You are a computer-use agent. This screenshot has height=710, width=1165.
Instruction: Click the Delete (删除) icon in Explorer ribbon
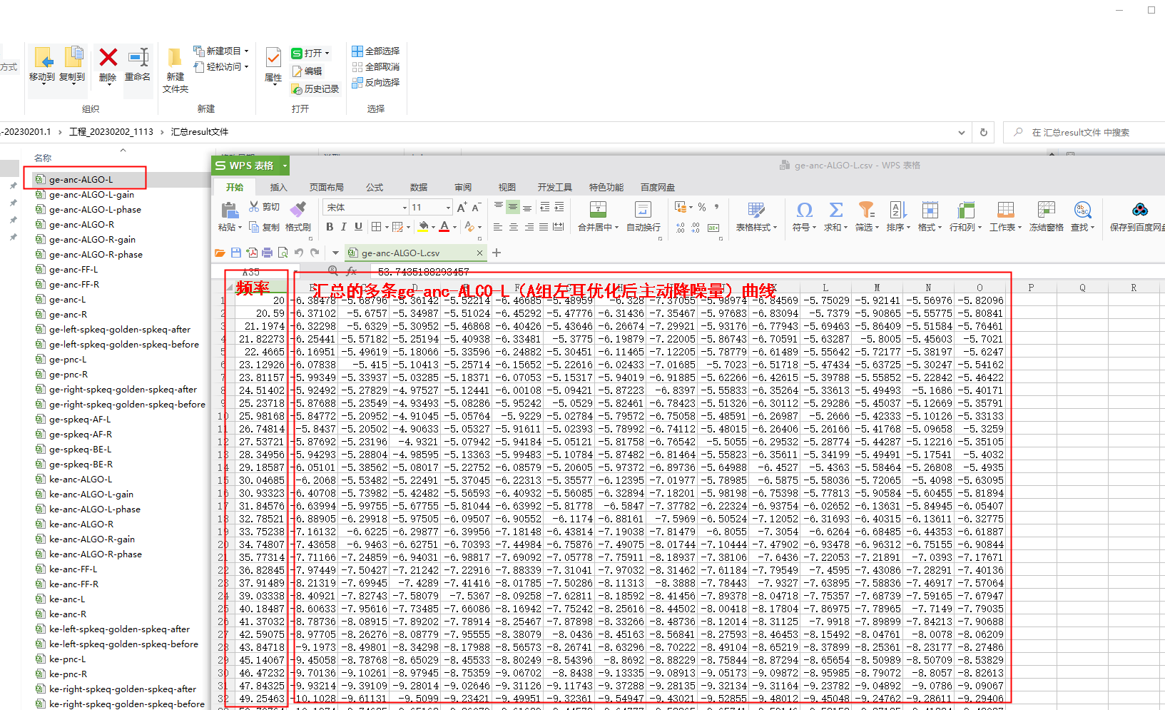pos(108,57)
